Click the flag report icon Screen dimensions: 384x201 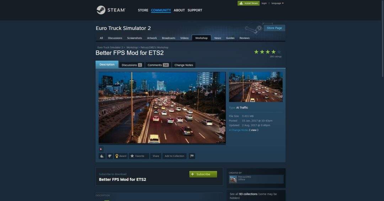coord(192,156)
